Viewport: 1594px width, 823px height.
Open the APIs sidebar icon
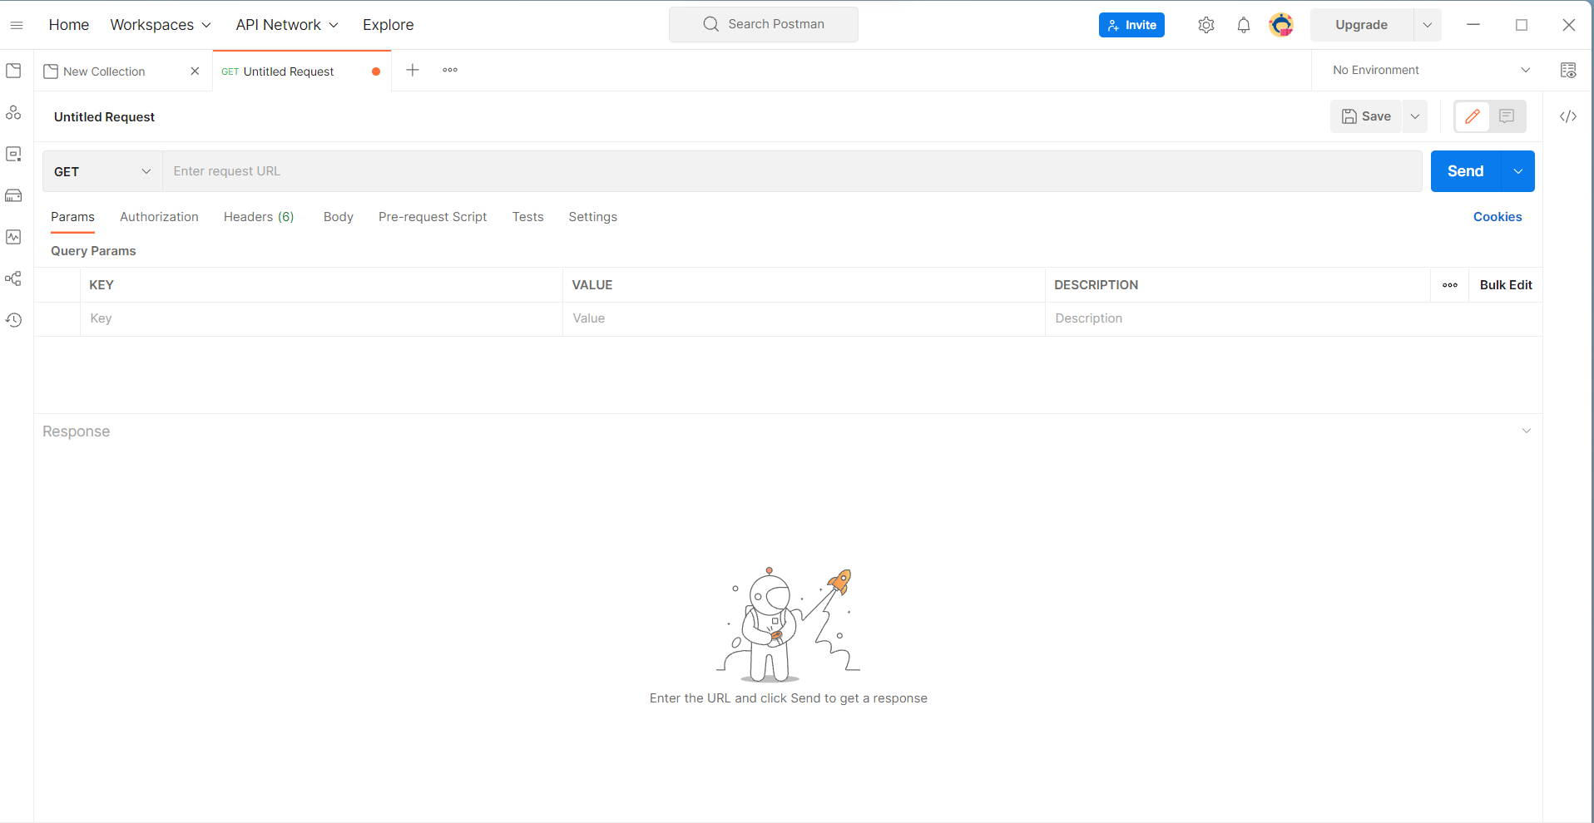pos(13,112)
